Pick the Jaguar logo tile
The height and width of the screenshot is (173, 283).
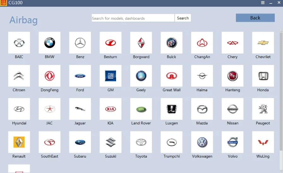pos(80,109)
